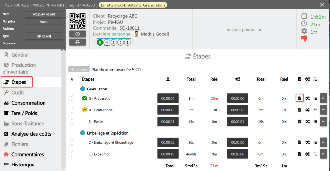330x171 pixels.
Task: Click the three-dots menu for 1 - Expédition
Action: coord(324,154)
